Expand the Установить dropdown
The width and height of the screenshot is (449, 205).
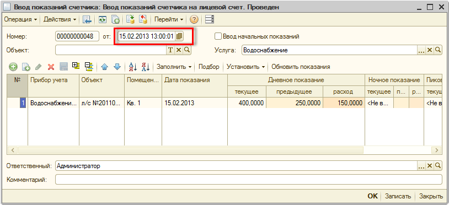click(245, 67)
